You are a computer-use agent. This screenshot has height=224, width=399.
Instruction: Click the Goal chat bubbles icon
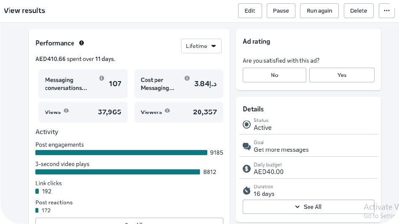(x=247, y=146)
